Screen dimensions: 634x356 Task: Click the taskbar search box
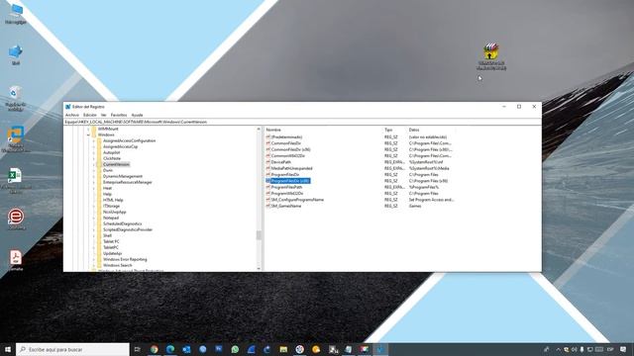tap(72, 349)
